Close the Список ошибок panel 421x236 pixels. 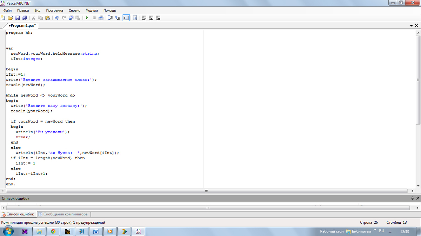point(417,198)
